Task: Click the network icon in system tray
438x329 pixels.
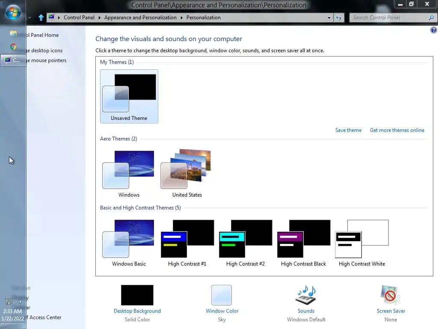Action: [9, 302]
